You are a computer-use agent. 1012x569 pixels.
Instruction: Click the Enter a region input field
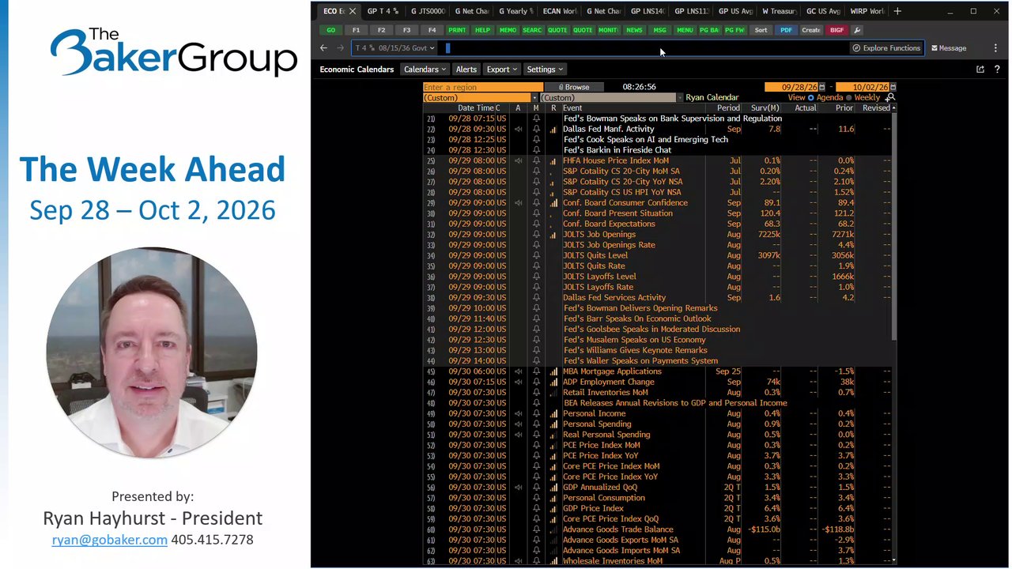click(482, 87)
